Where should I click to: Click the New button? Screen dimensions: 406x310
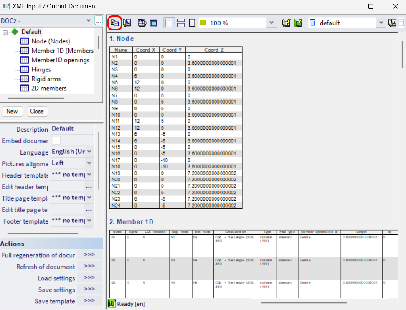point(12,111)
